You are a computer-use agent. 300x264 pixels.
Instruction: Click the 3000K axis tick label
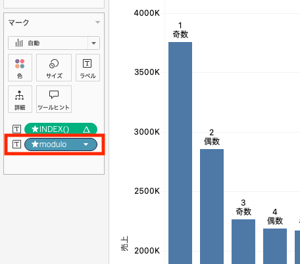click(x=147, y=132)
